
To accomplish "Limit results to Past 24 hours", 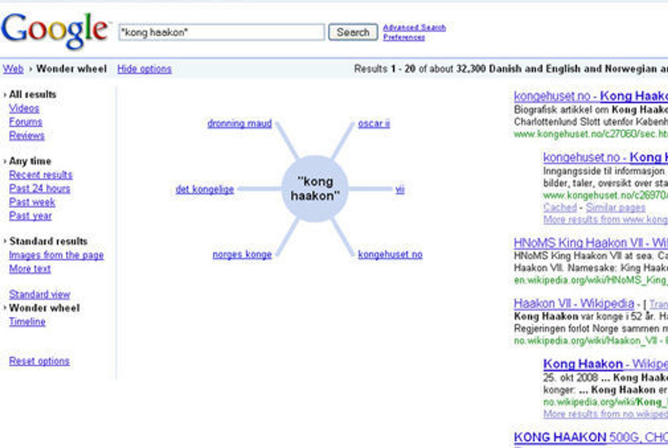I will (x=39, y=188).
